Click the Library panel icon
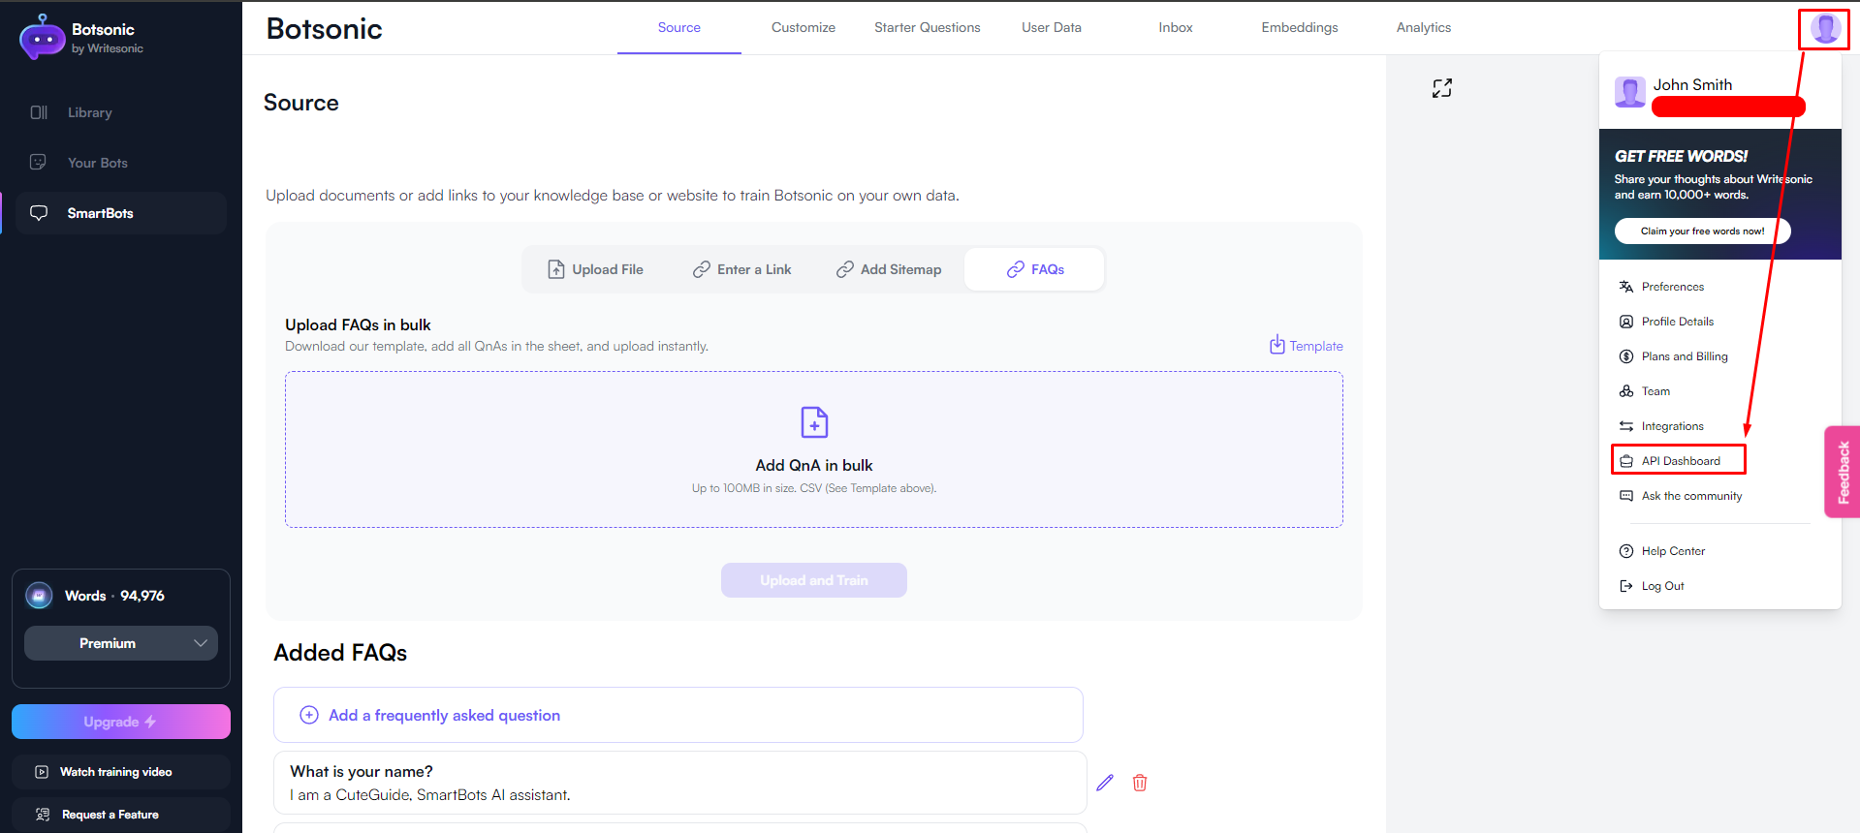Image resolution: width=1860 pixels, height=833 pixels. click(39, 112)
